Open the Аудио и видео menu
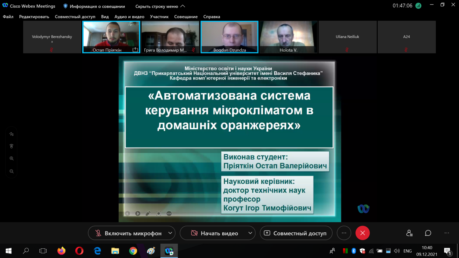Screen dimensions: 459x258 pyautogui.click(x=129, y=17)
